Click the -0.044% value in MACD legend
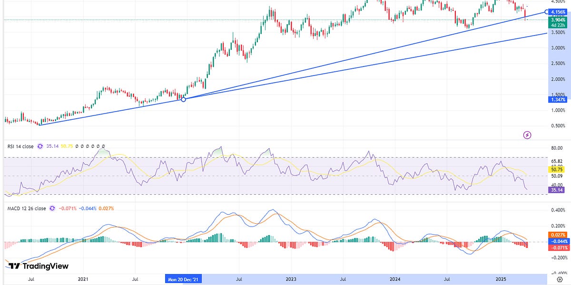571x285 pixels. 87,209
